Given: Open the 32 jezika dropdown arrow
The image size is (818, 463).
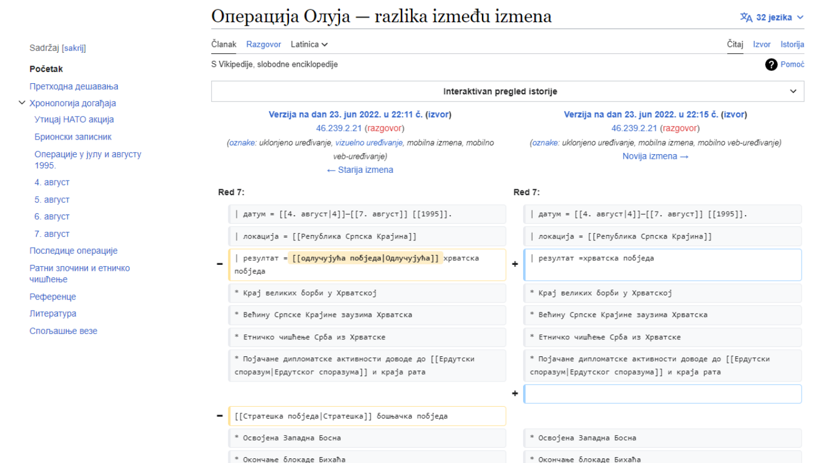Looking at the screenshot, I should 800,18.
